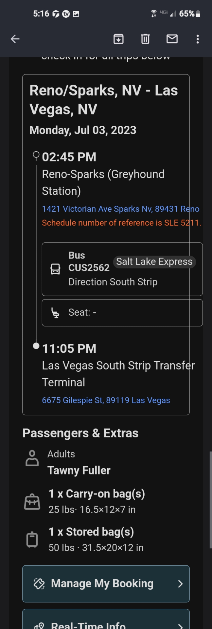Expand Manage My Booking chevron
The height and width of the screenshot is (629, 212).
tap(180, 584)
